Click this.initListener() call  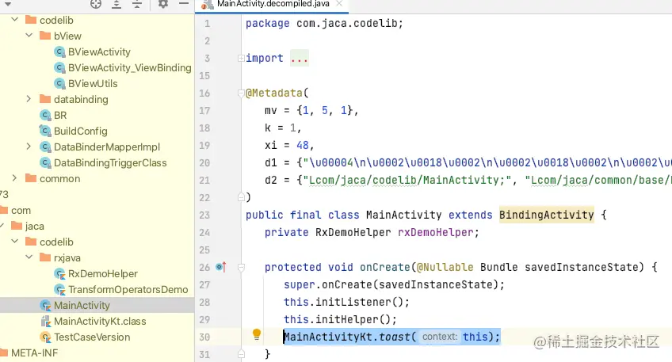coord(346,302)
